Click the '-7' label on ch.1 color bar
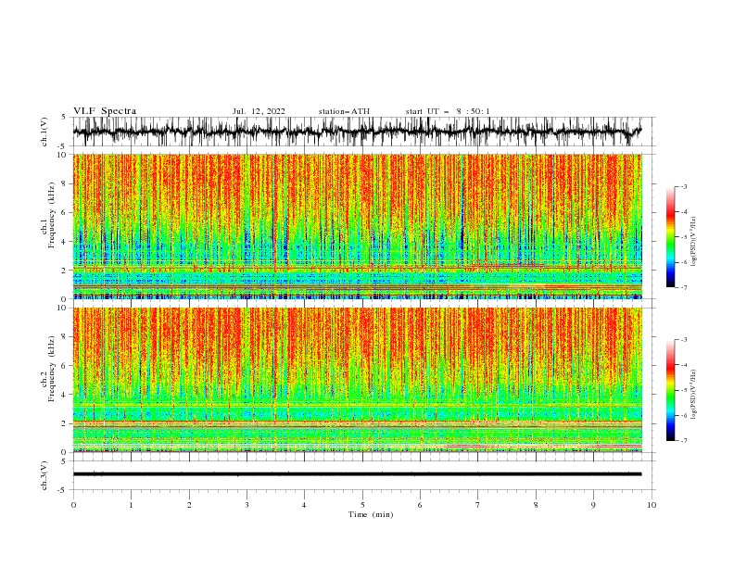Viewport: 734px width, 567px height. tap(683, 287)
